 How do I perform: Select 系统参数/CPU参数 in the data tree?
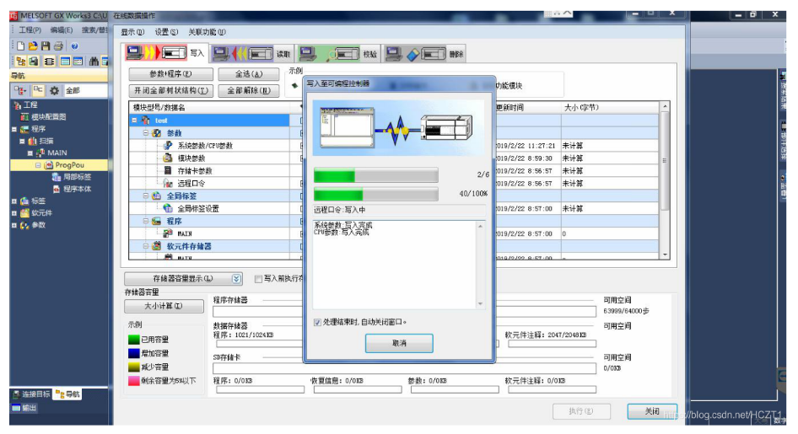pyautogui.click(x=205, y=146)
